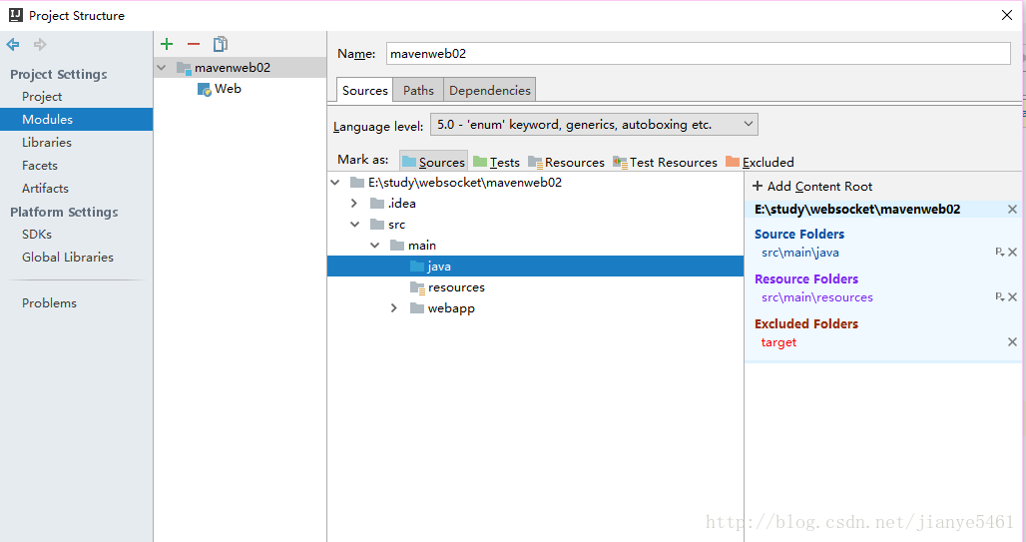Viewport: 1026px width, 542px height.
Task: Unmark src\main\java source folder
Action: (x=1012, y=252)
